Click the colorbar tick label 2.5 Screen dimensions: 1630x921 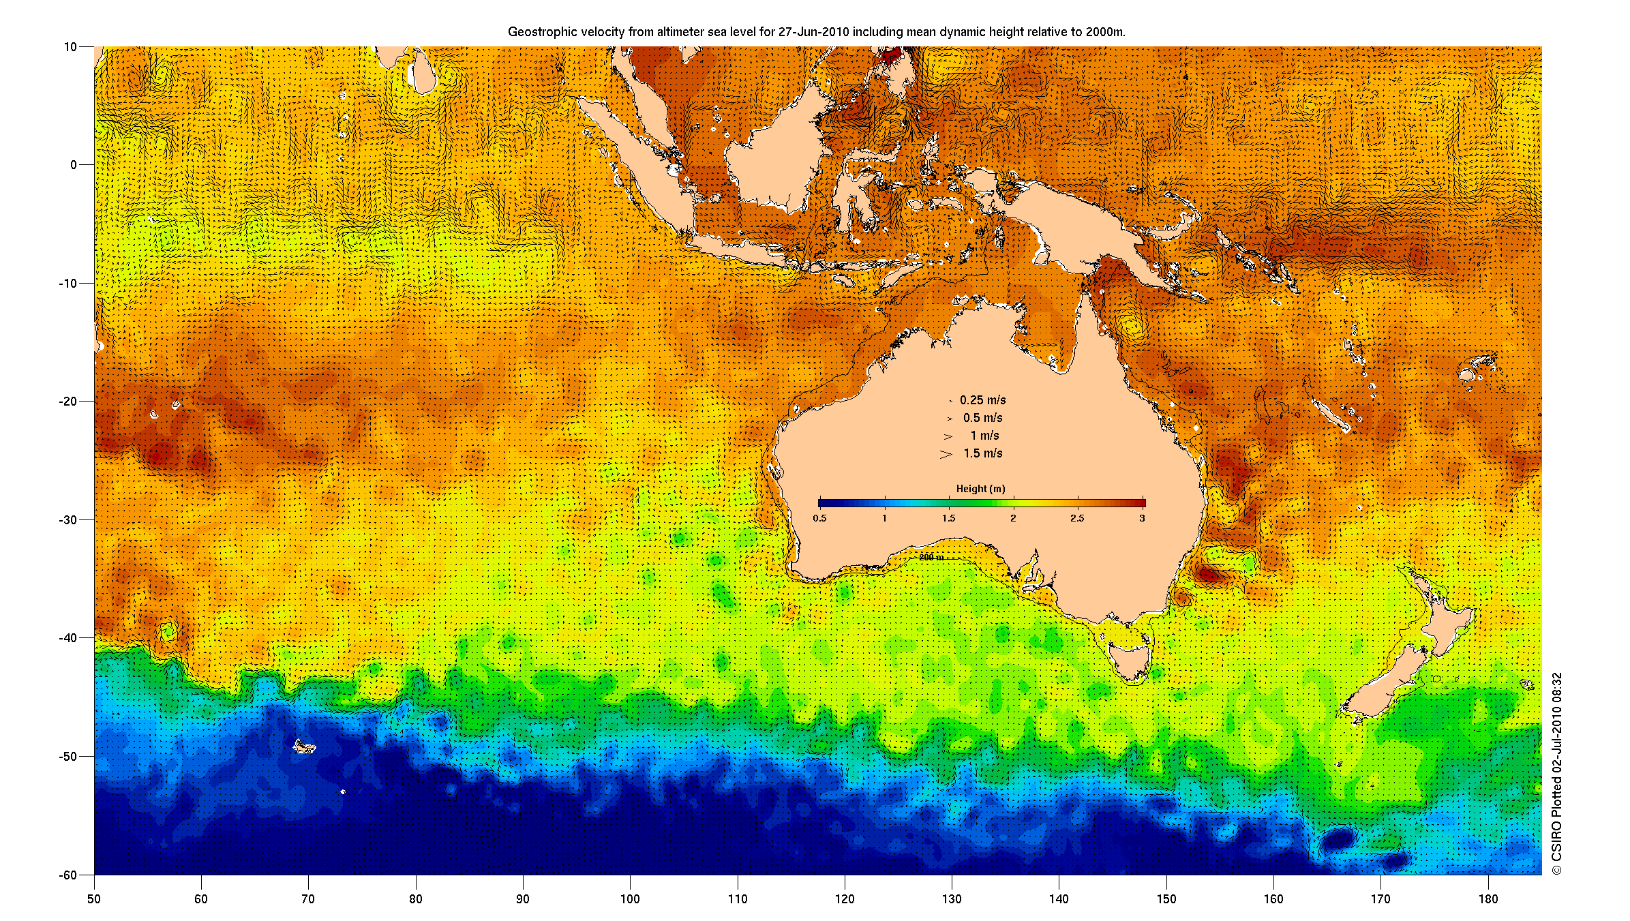1077,518
